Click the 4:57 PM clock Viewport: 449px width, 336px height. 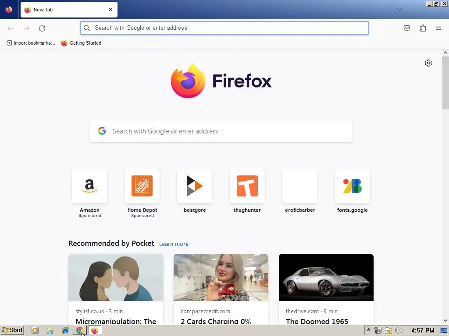(423, 331)
